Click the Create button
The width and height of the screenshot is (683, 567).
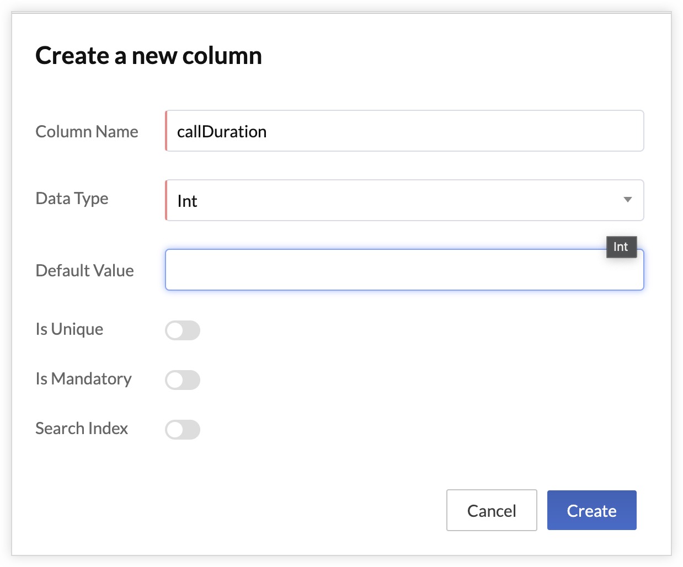[x=591, y=510]
